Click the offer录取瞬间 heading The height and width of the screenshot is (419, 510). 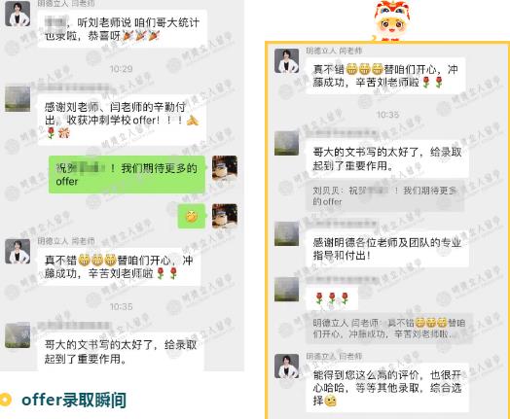tap(74, 400)
